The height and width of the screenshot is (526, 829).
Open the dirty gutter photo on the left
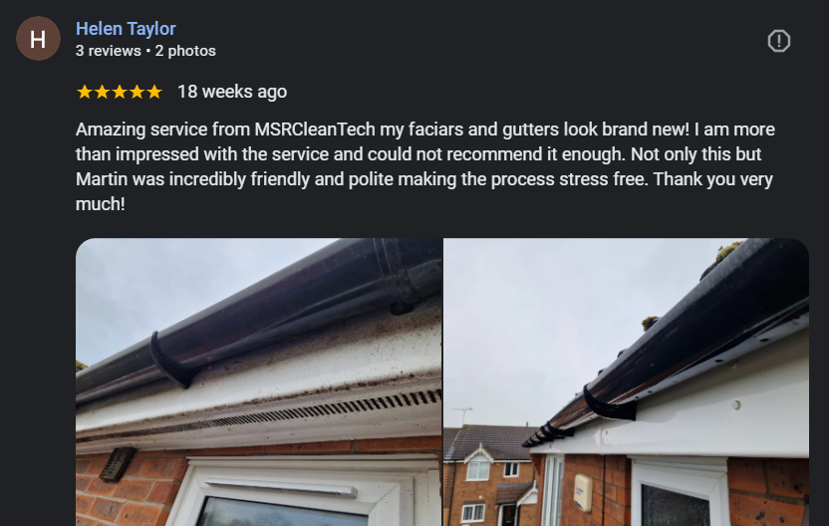259,382
